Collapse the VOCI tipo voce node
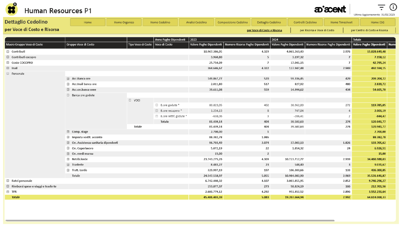Viewport: 402px width, 226px height. click(130, 100)
